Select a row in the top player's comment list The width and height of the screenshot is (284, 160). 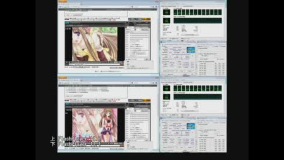tap(138, 45)
